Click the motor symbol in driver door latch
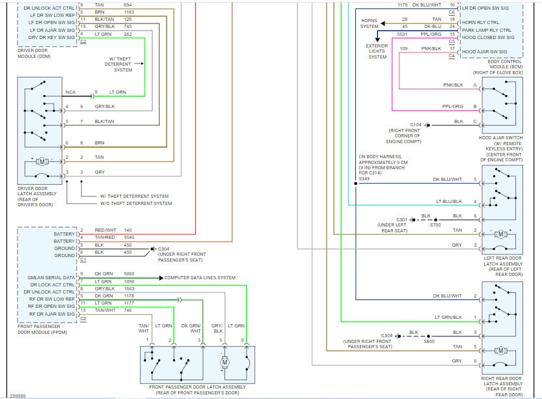This screenshot has width=542, height=399. (x=42, y=161)
